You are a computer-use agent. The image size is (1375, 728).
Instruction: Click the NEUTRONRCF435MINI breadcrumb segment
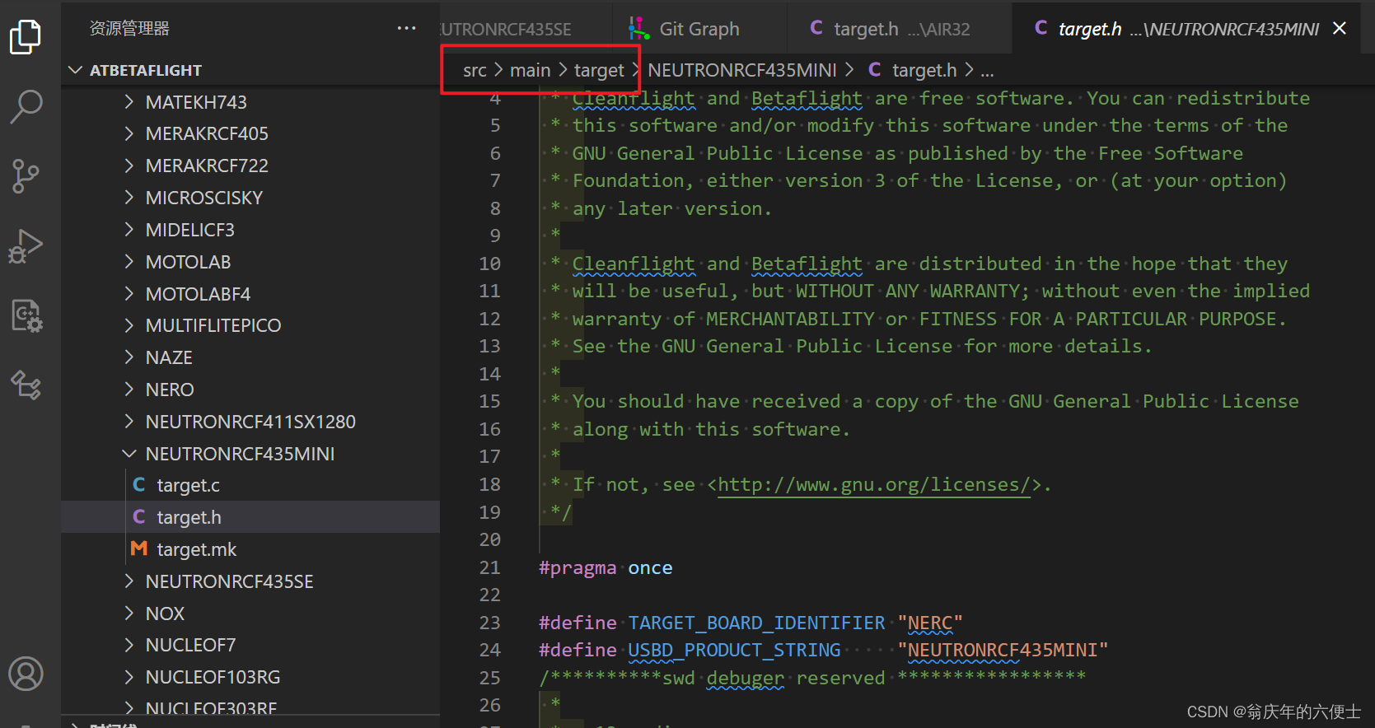[741, 71]
